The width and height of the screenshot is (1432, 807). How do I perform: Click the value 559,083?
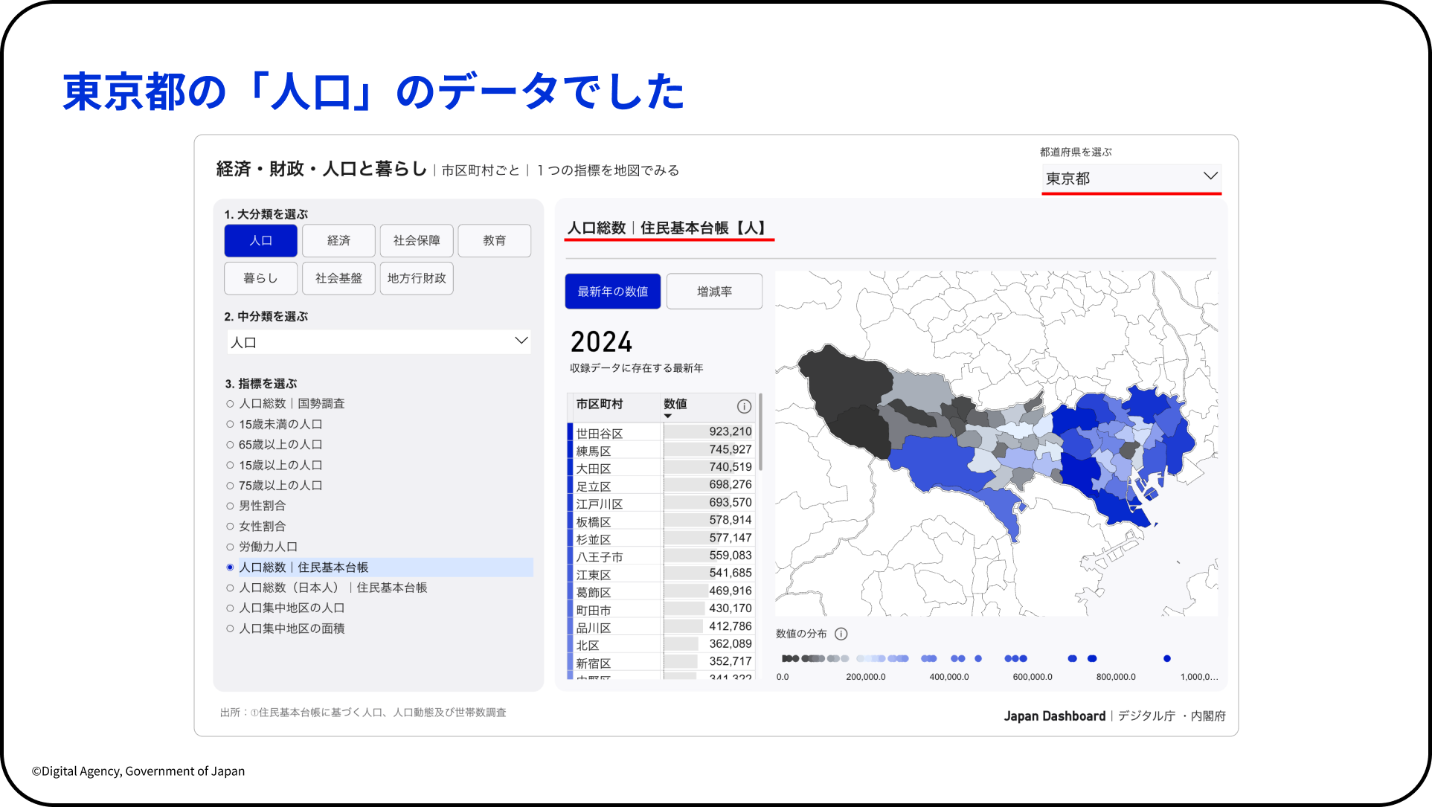(730, 556)
